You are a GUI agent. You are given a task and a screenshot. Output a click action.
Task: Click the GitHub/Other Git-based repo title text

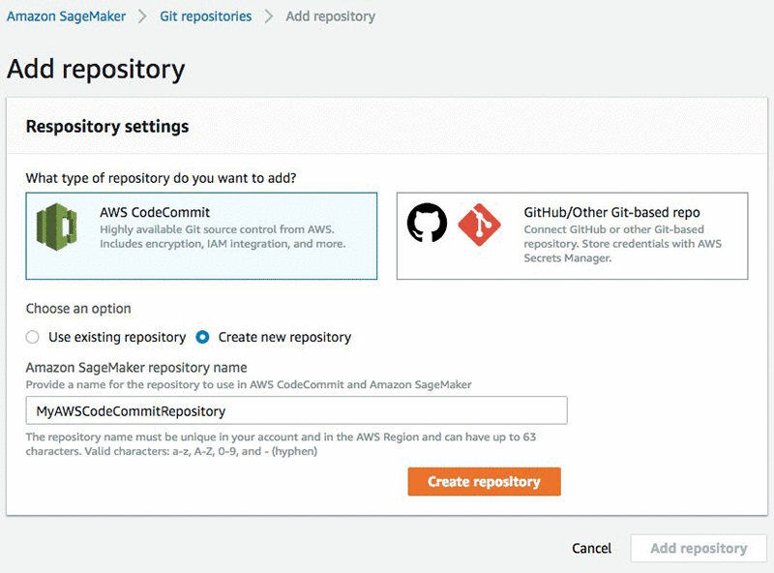(611, 212)
